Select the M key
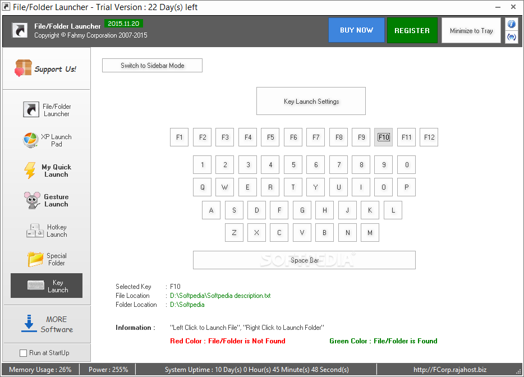This screenshot has width=524, height=377. (x=370, y=233)
